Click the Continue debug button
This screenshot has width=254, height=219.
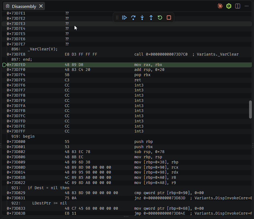124,18
